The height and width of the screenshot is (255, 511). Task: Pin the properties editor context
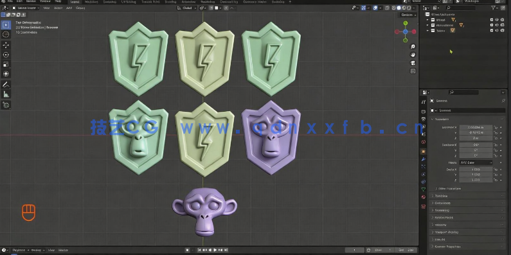click(x=503, y=101)
